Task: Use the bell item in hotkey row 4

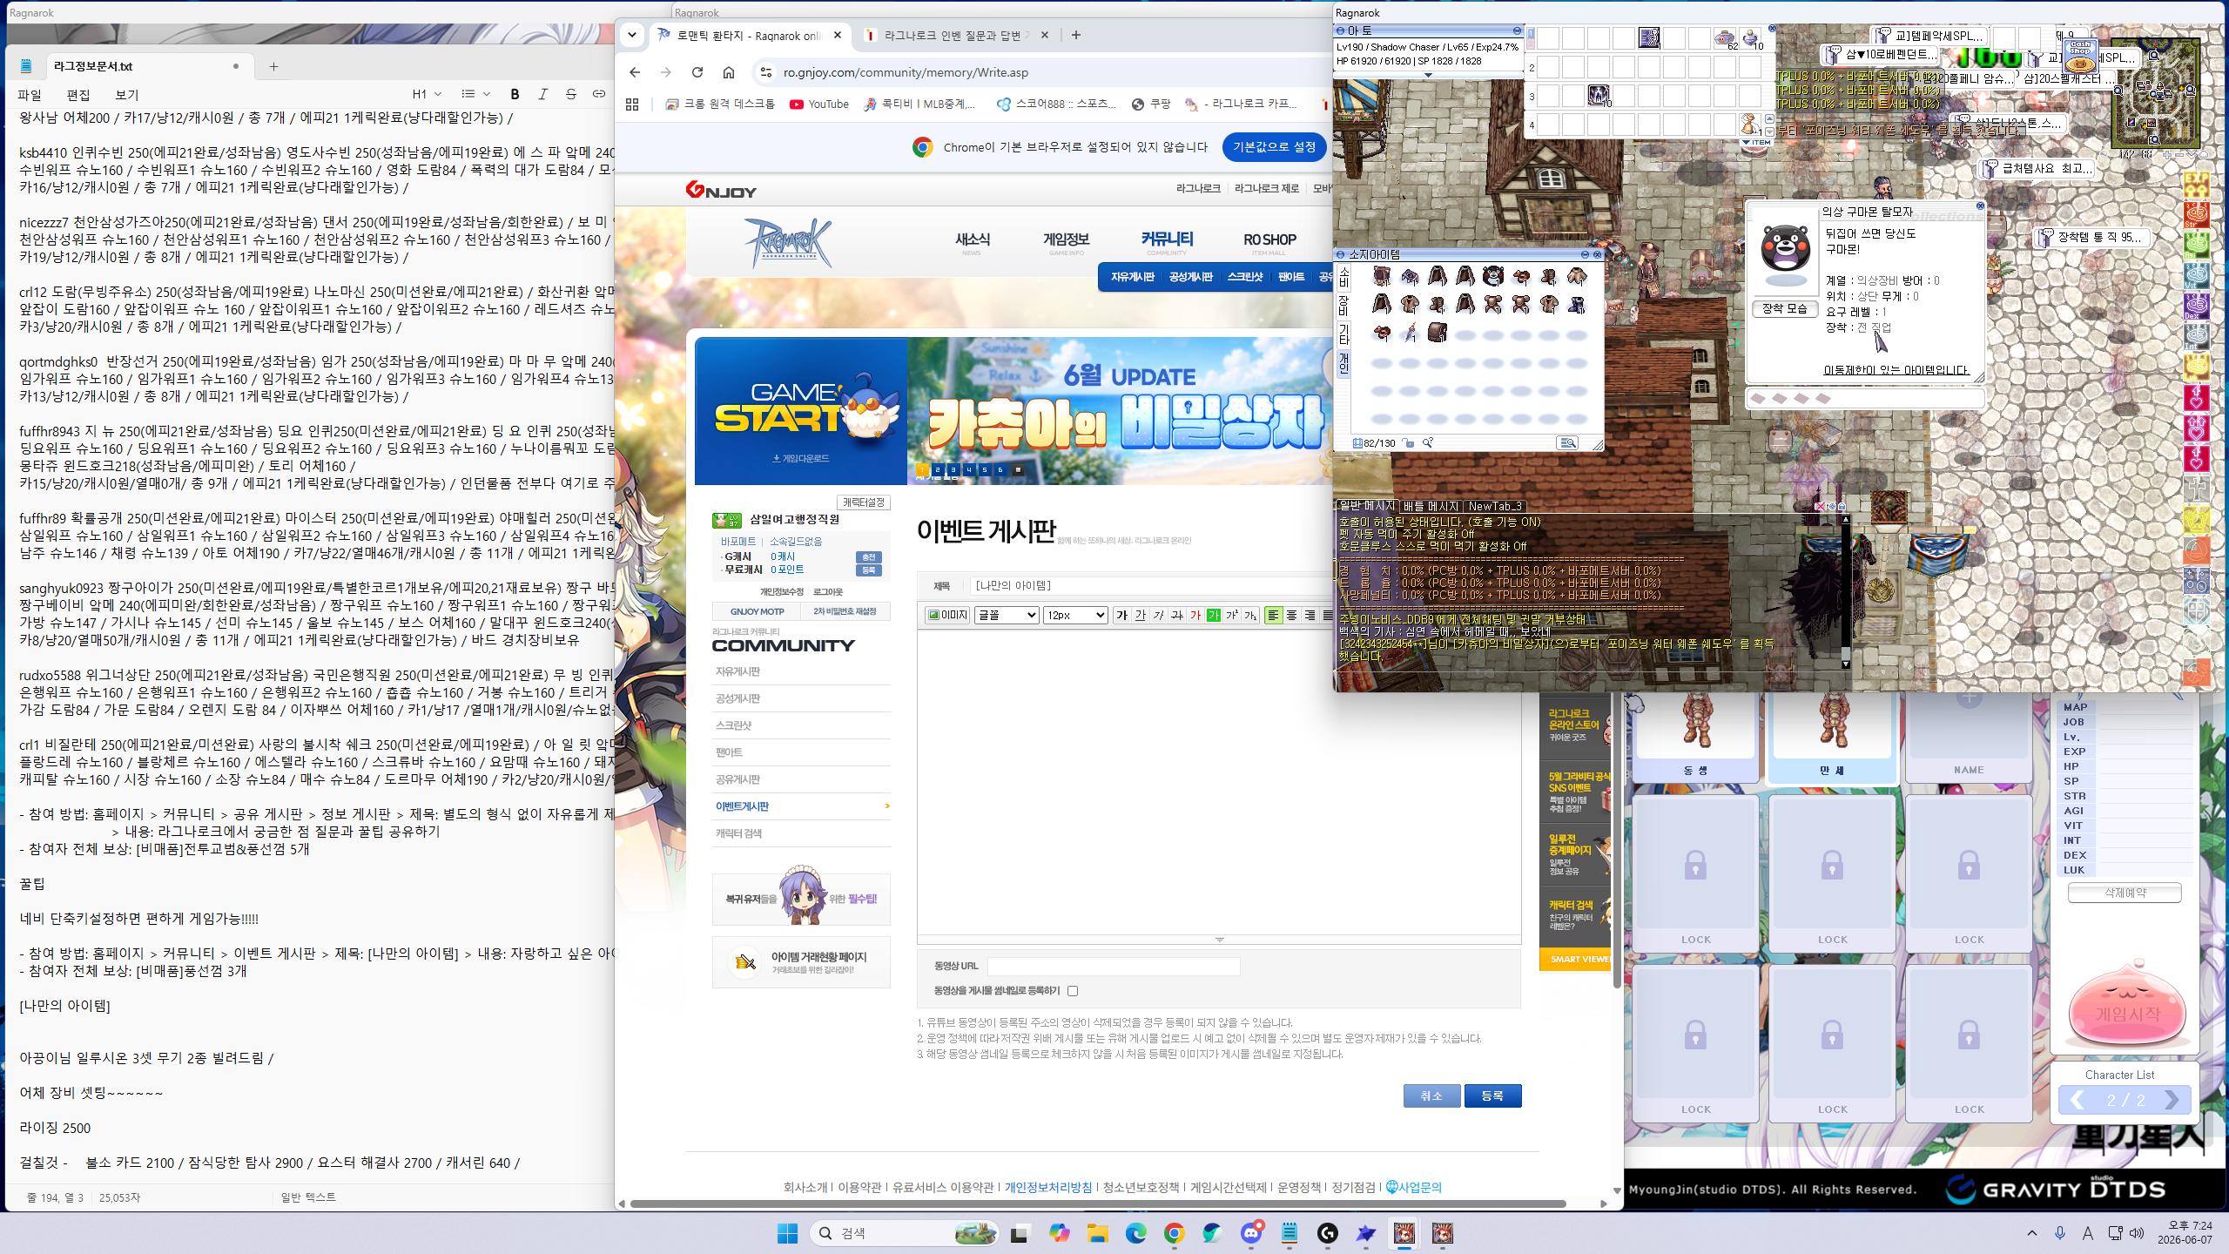Action: [x=1750, y=124]
